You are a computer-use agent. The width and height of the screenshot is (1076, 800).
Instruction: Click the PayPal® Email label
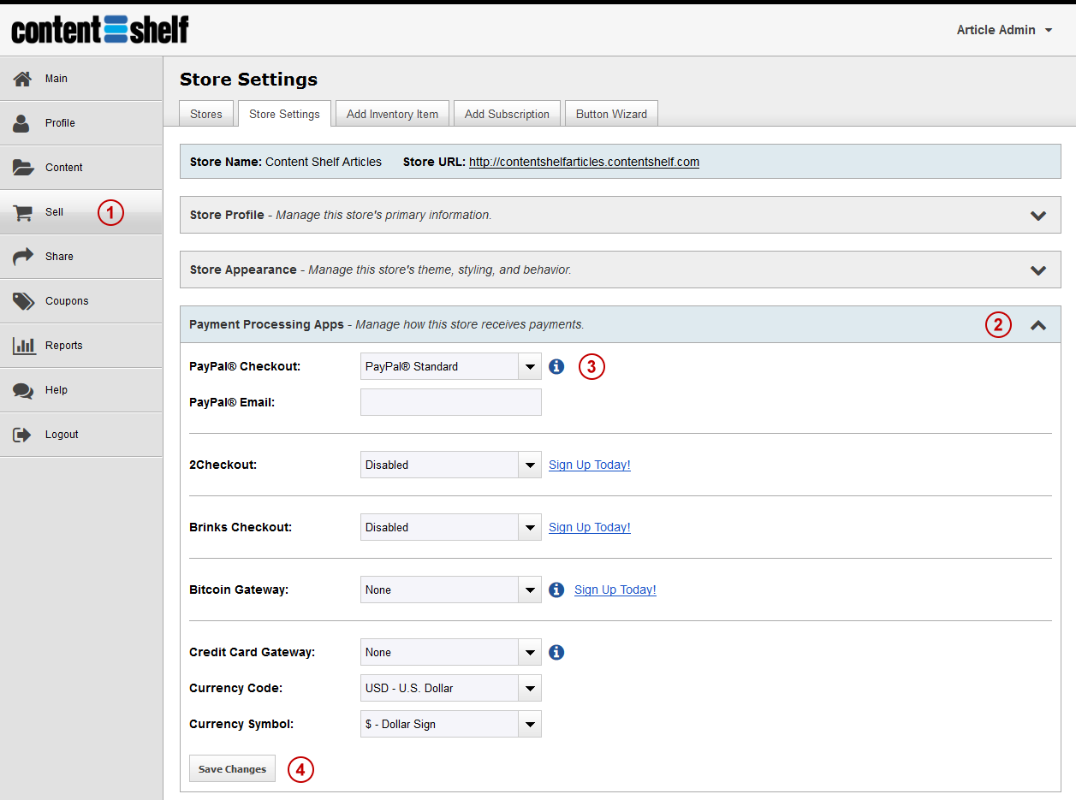(232, 402)
